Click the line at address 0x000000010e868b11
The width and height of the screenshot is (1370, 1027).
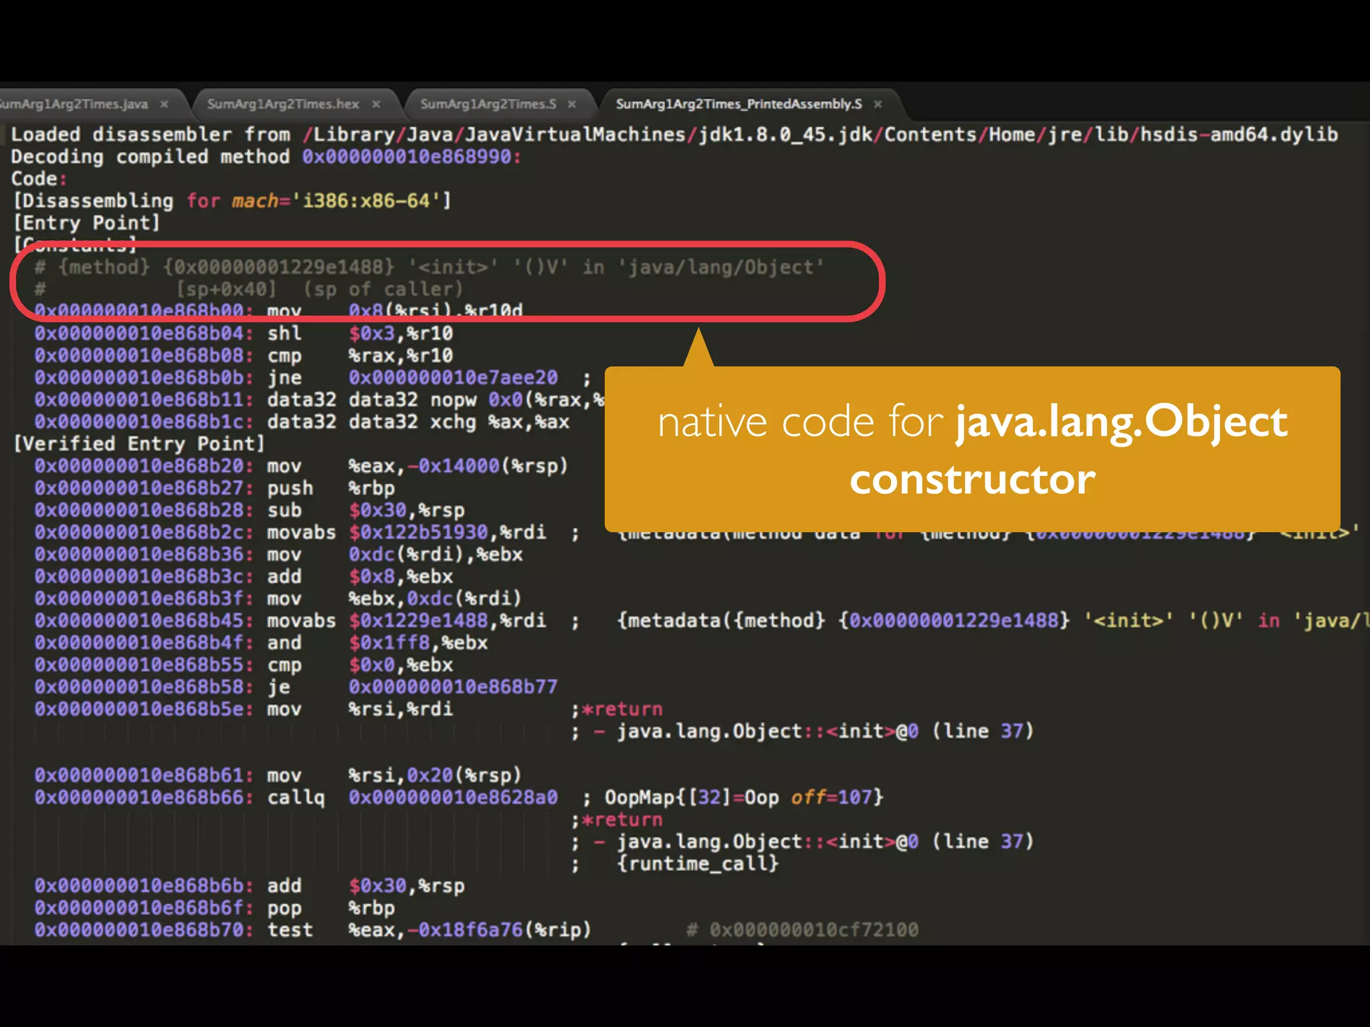point(319,400)
